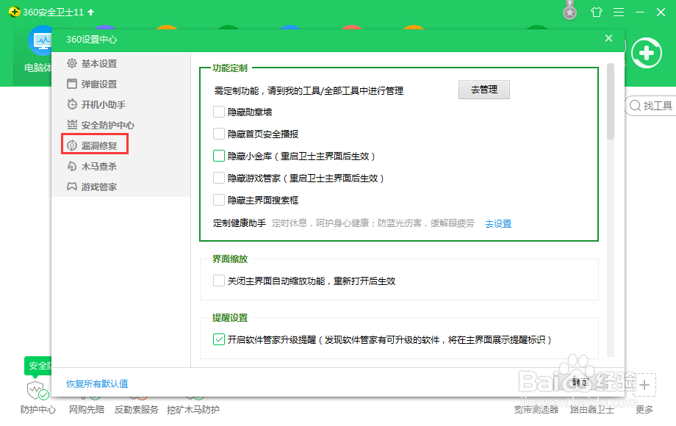Open the medal icon in the title bar
The image size is (676, 426).
[570, 11]
